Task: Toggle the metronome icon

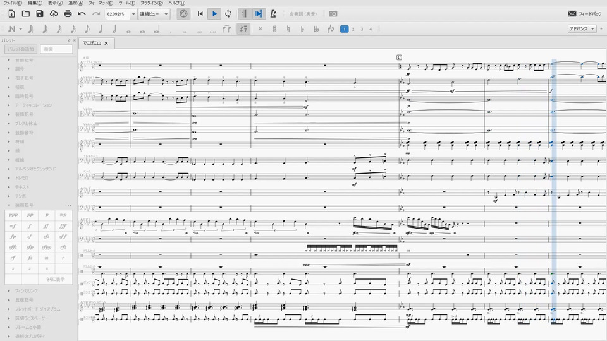Action: click(x=273, y=14)
